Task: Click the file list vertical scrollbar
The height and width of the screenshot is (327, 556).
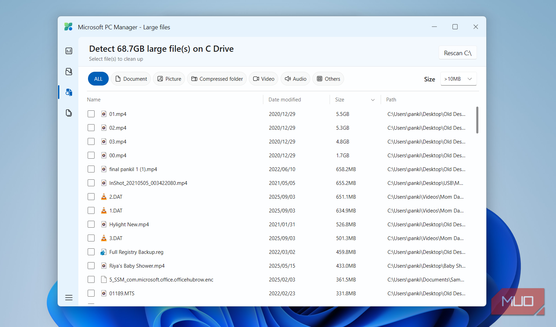Action: click(x=477, y=120)
